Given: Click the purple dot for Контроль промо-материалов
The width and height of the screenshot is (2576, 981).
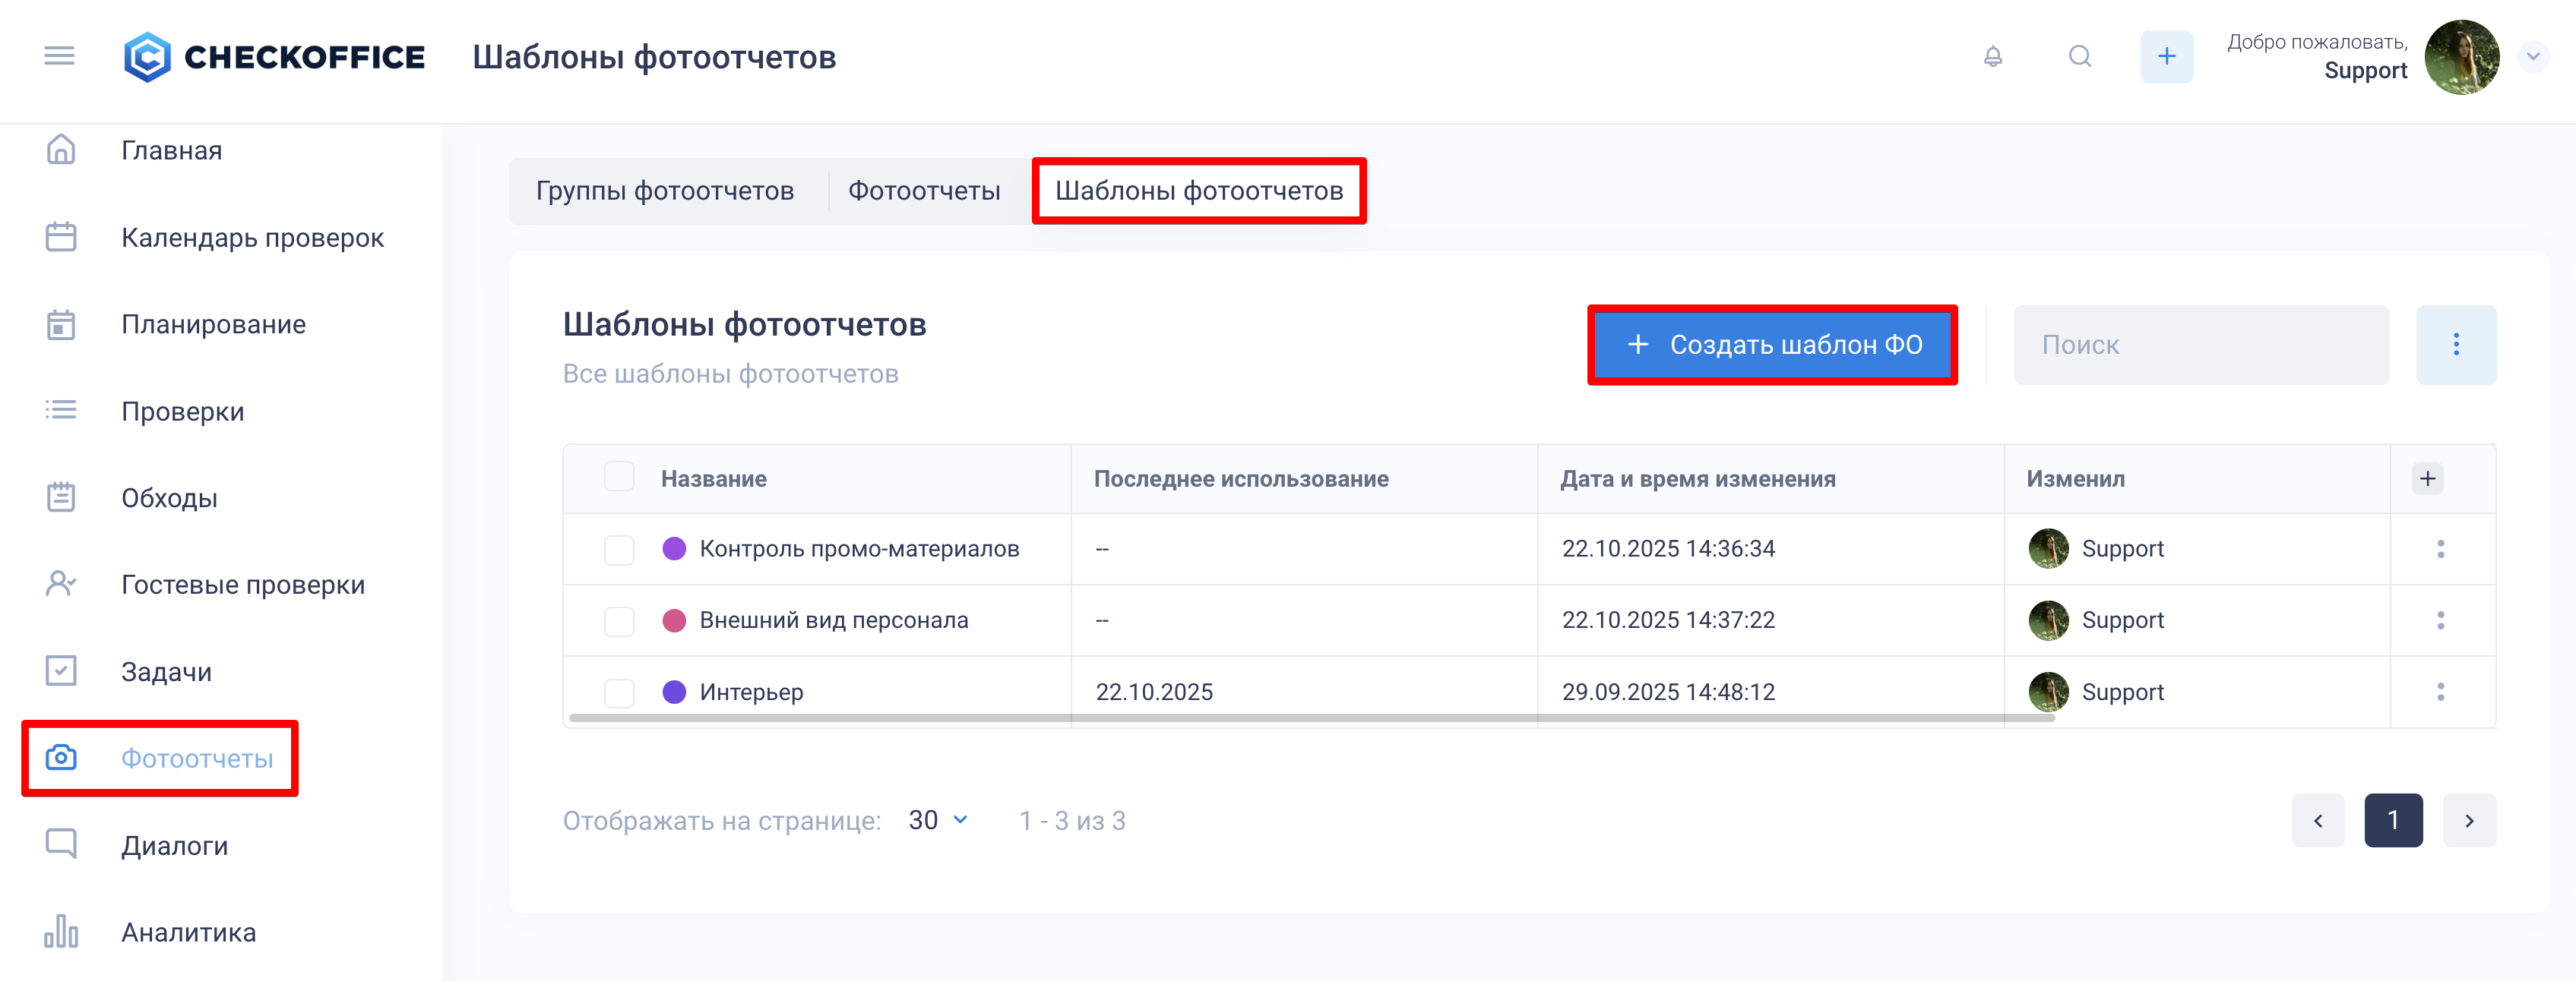Looking at the screenshot, I should click(674, 548).
